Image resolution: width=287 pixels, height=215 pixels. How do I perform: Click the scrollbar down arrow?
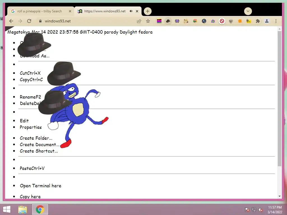(x=279, y=196)
